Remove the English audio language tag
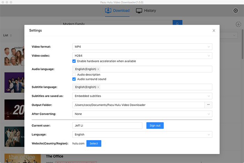 click(x=98, y=69)
